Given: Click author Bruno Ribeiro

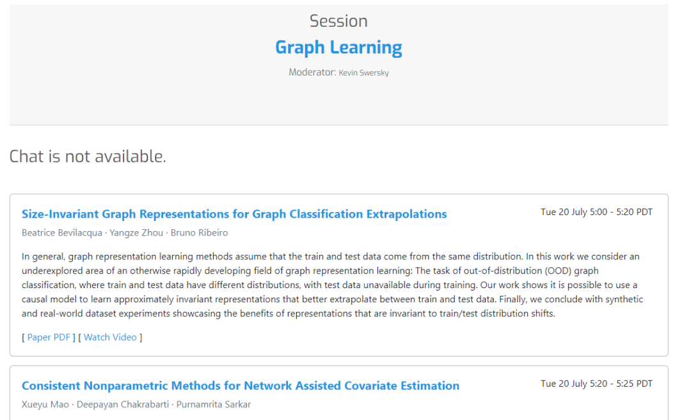Looking at the screenshot, I should point(199,233).
